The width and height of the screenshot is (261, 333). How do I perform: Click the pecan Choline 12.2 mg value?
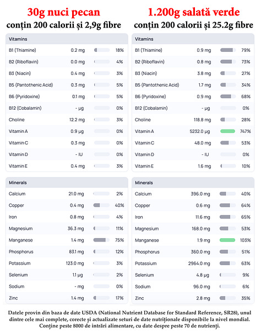[x=77, y=120]
